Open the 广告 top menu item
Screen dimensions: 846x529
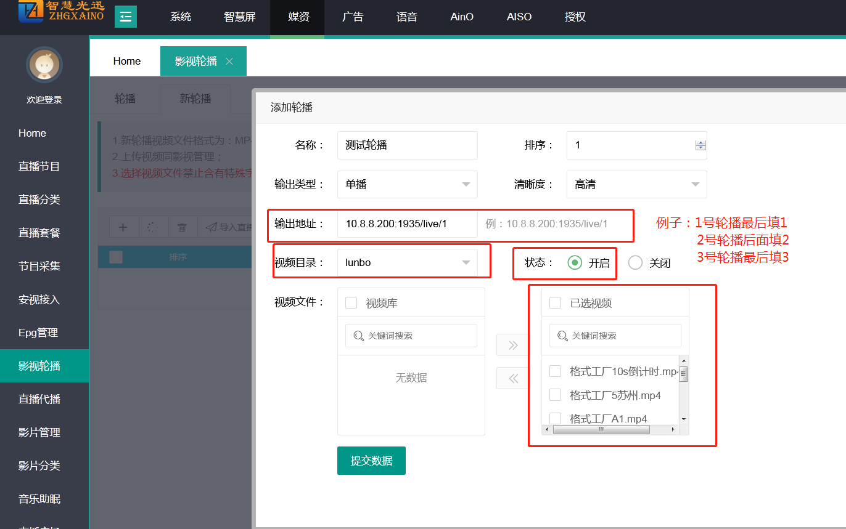click(x=353, y=17)
